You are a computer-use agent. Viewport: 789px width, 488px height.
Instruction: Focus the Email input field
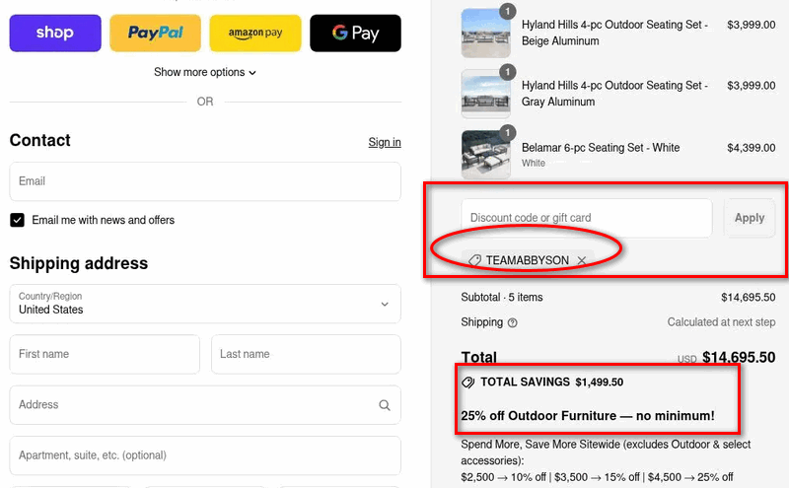[x=205, y=181]
